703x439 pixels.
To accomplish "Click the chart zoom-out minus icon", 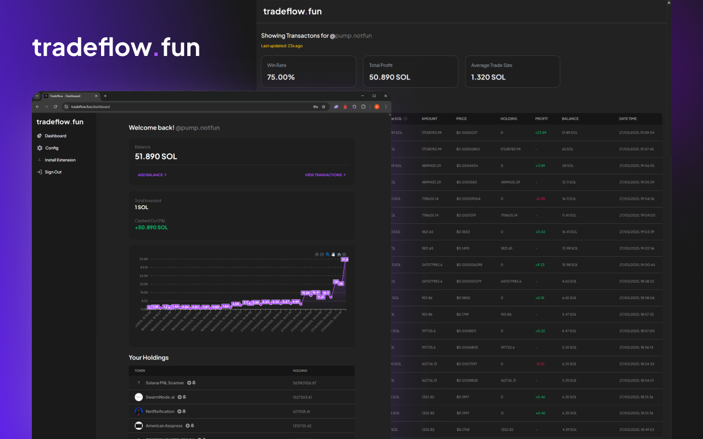I will click(322, 254).
